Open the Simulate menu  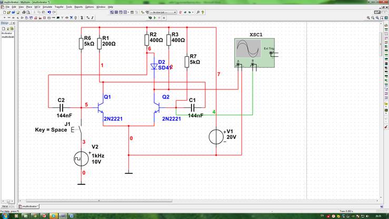pyautogui.click(x=47, y=7)
